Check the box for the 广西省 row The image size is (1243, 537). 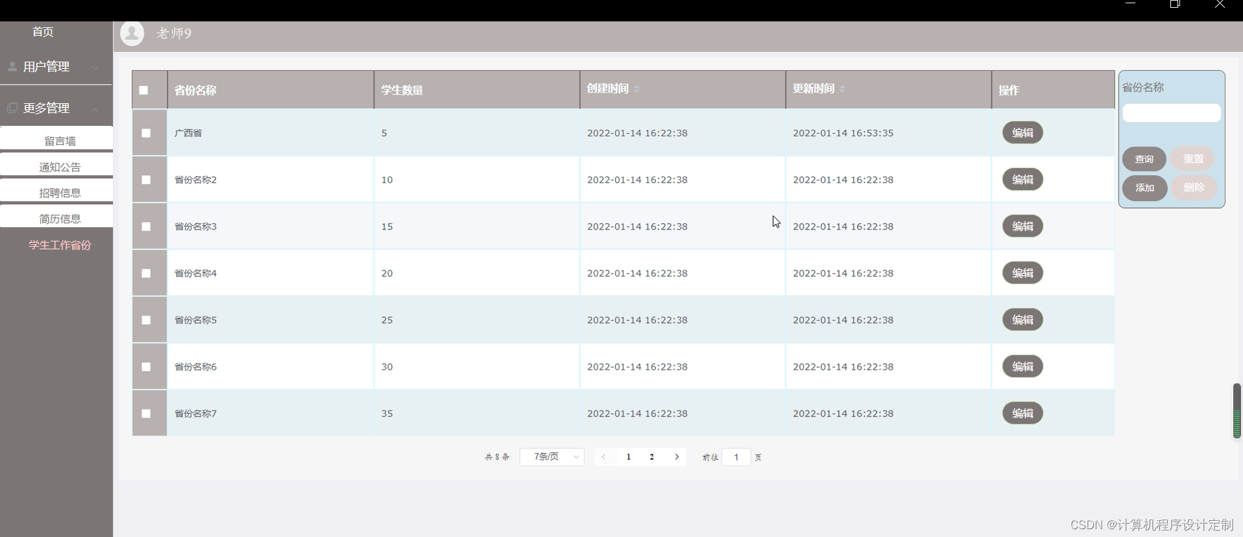click(146, 133)
